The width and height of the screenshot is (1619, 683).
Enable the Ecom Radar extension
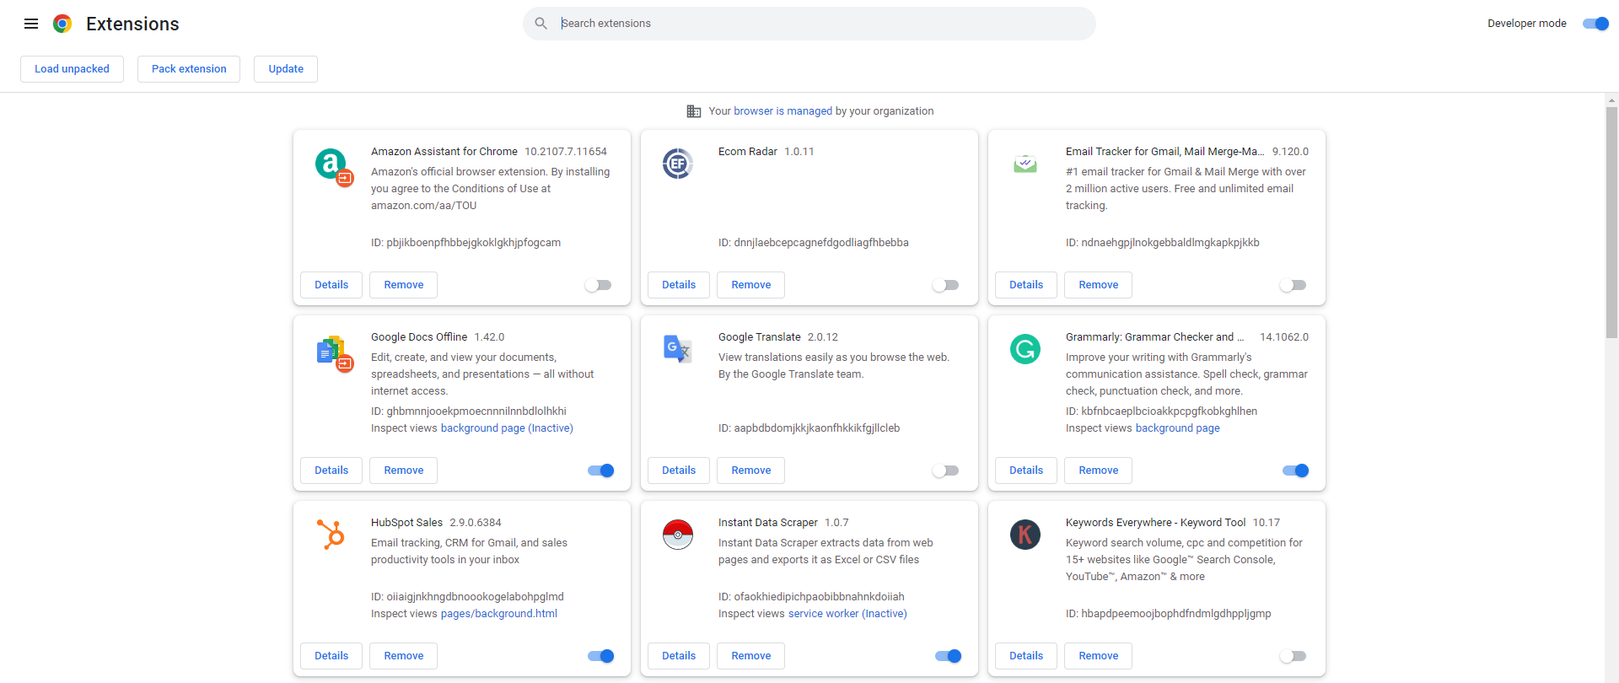click(x=945, y=285)
